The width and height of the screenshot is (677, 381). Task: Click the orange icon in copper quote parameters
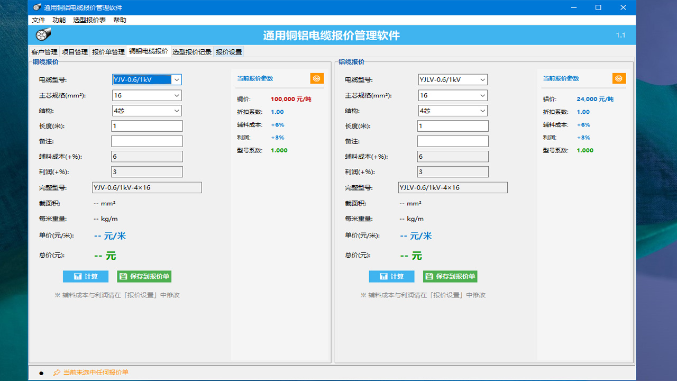pos(317,78)
